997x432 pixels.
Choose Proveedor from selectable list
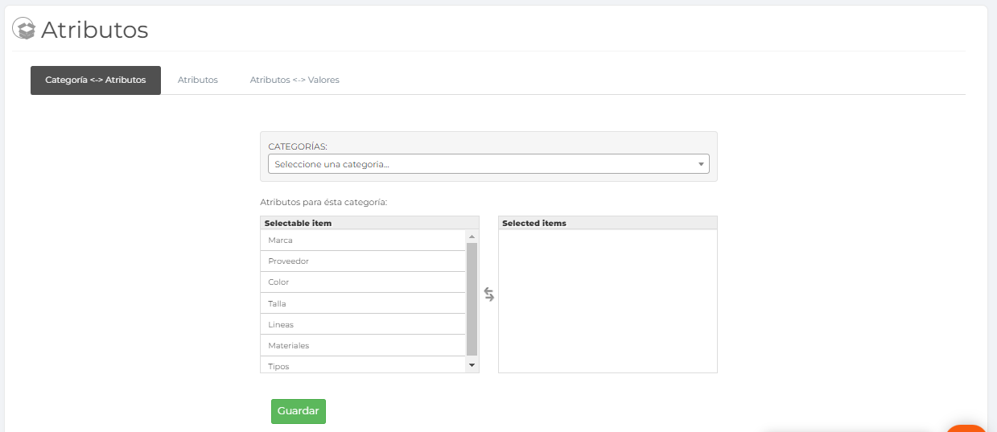pyautogui.click(x=363, y=261)
